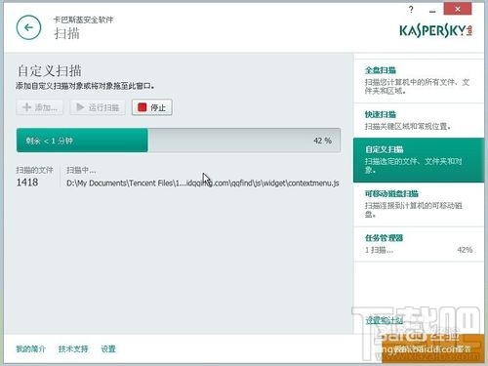Click the scanned file count 1418
This screenshot has width=488, height=366.
(27, 183)
